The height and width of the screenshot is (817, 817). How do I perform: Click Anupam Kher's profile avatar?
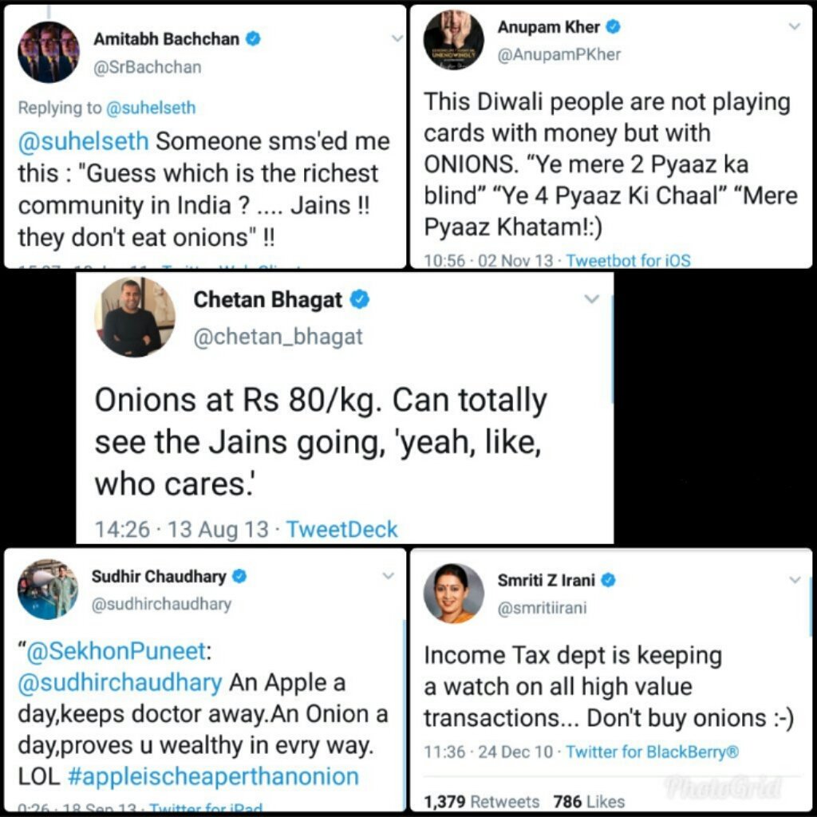click(454, 40)
